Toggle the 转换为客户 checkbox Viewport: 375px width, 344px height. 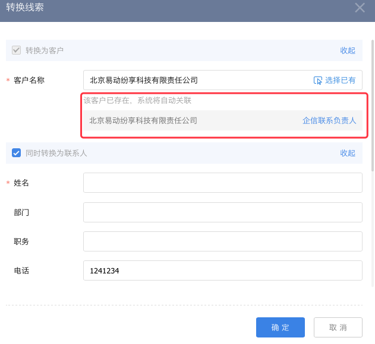(x=17, y=50)
